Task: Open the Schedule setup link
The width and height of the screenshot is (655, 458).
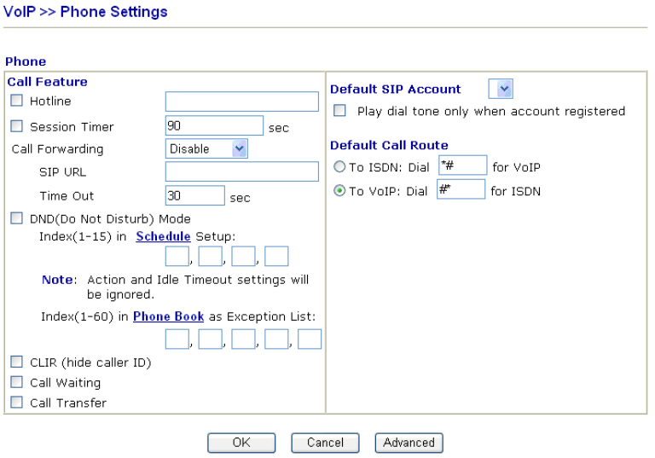Action: 163,236
